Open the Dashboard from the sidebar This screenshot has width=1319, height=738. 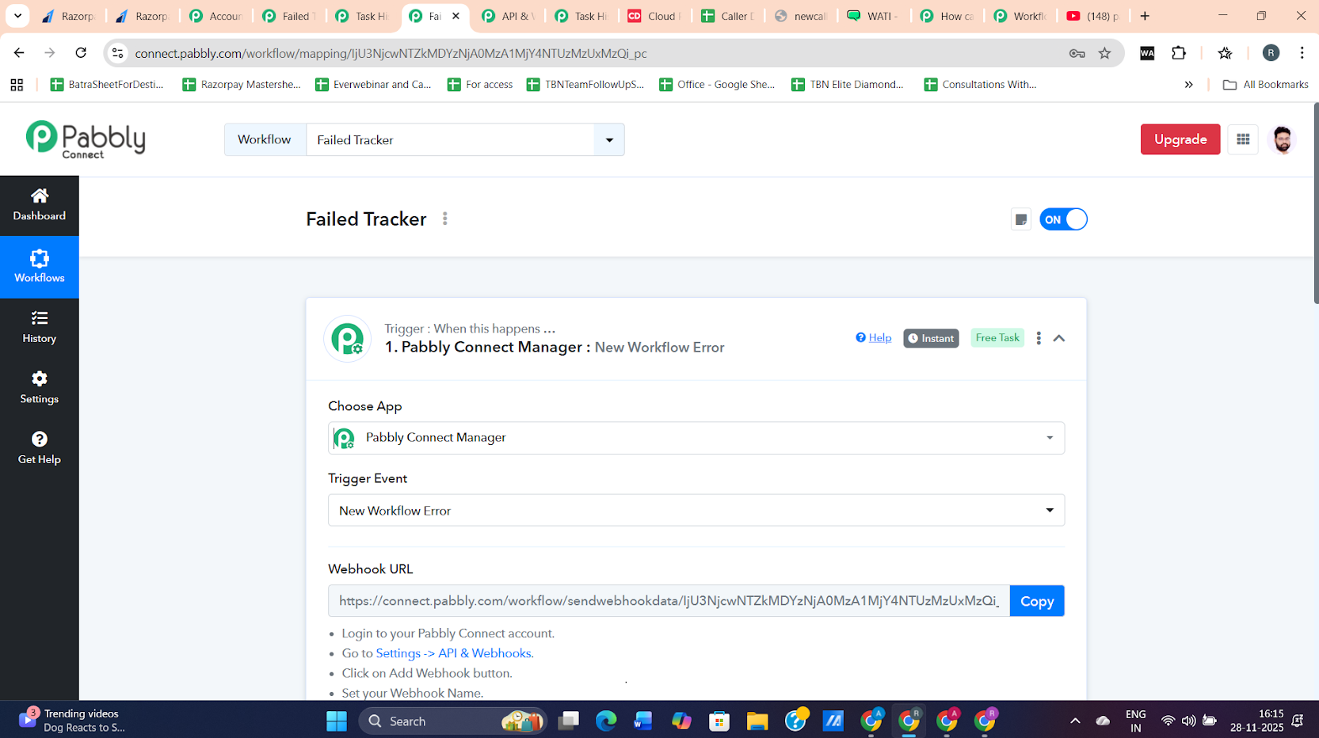click(39, 204)
